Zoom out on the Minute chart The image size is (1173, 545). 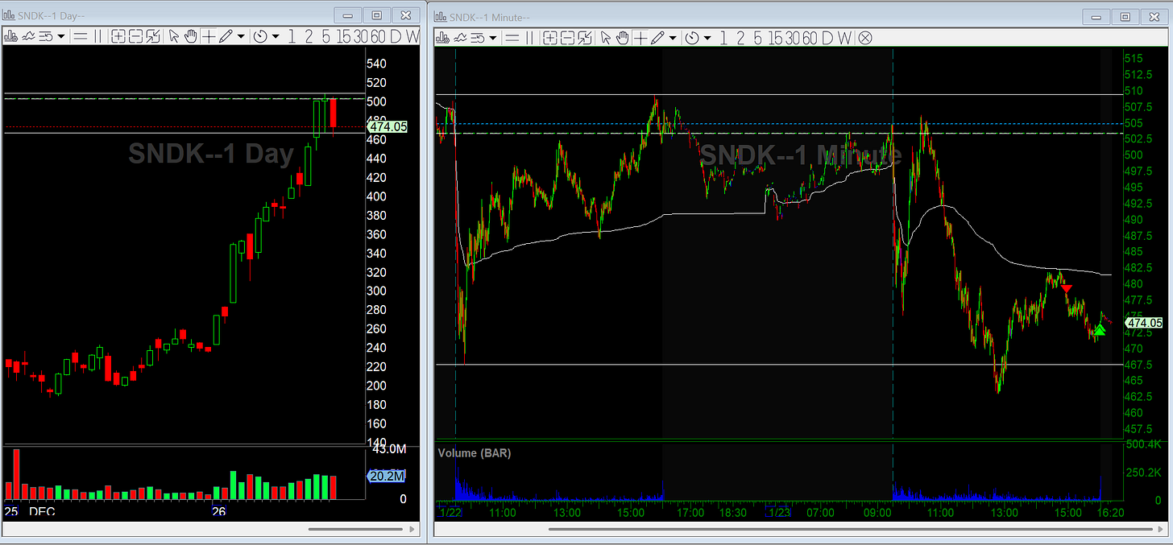(567, 36)
